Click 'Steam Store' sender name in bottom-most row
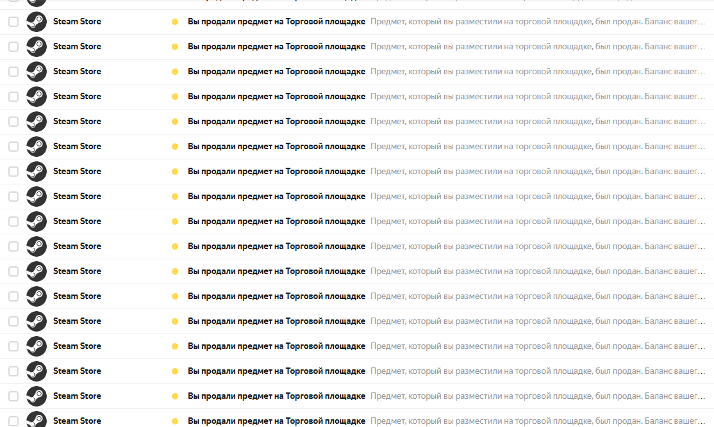The height and width of the screenshot is (427, 714). [77, 421]
